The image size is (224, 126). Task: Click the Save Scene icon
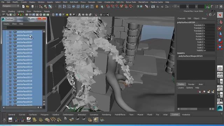point(33,6)
